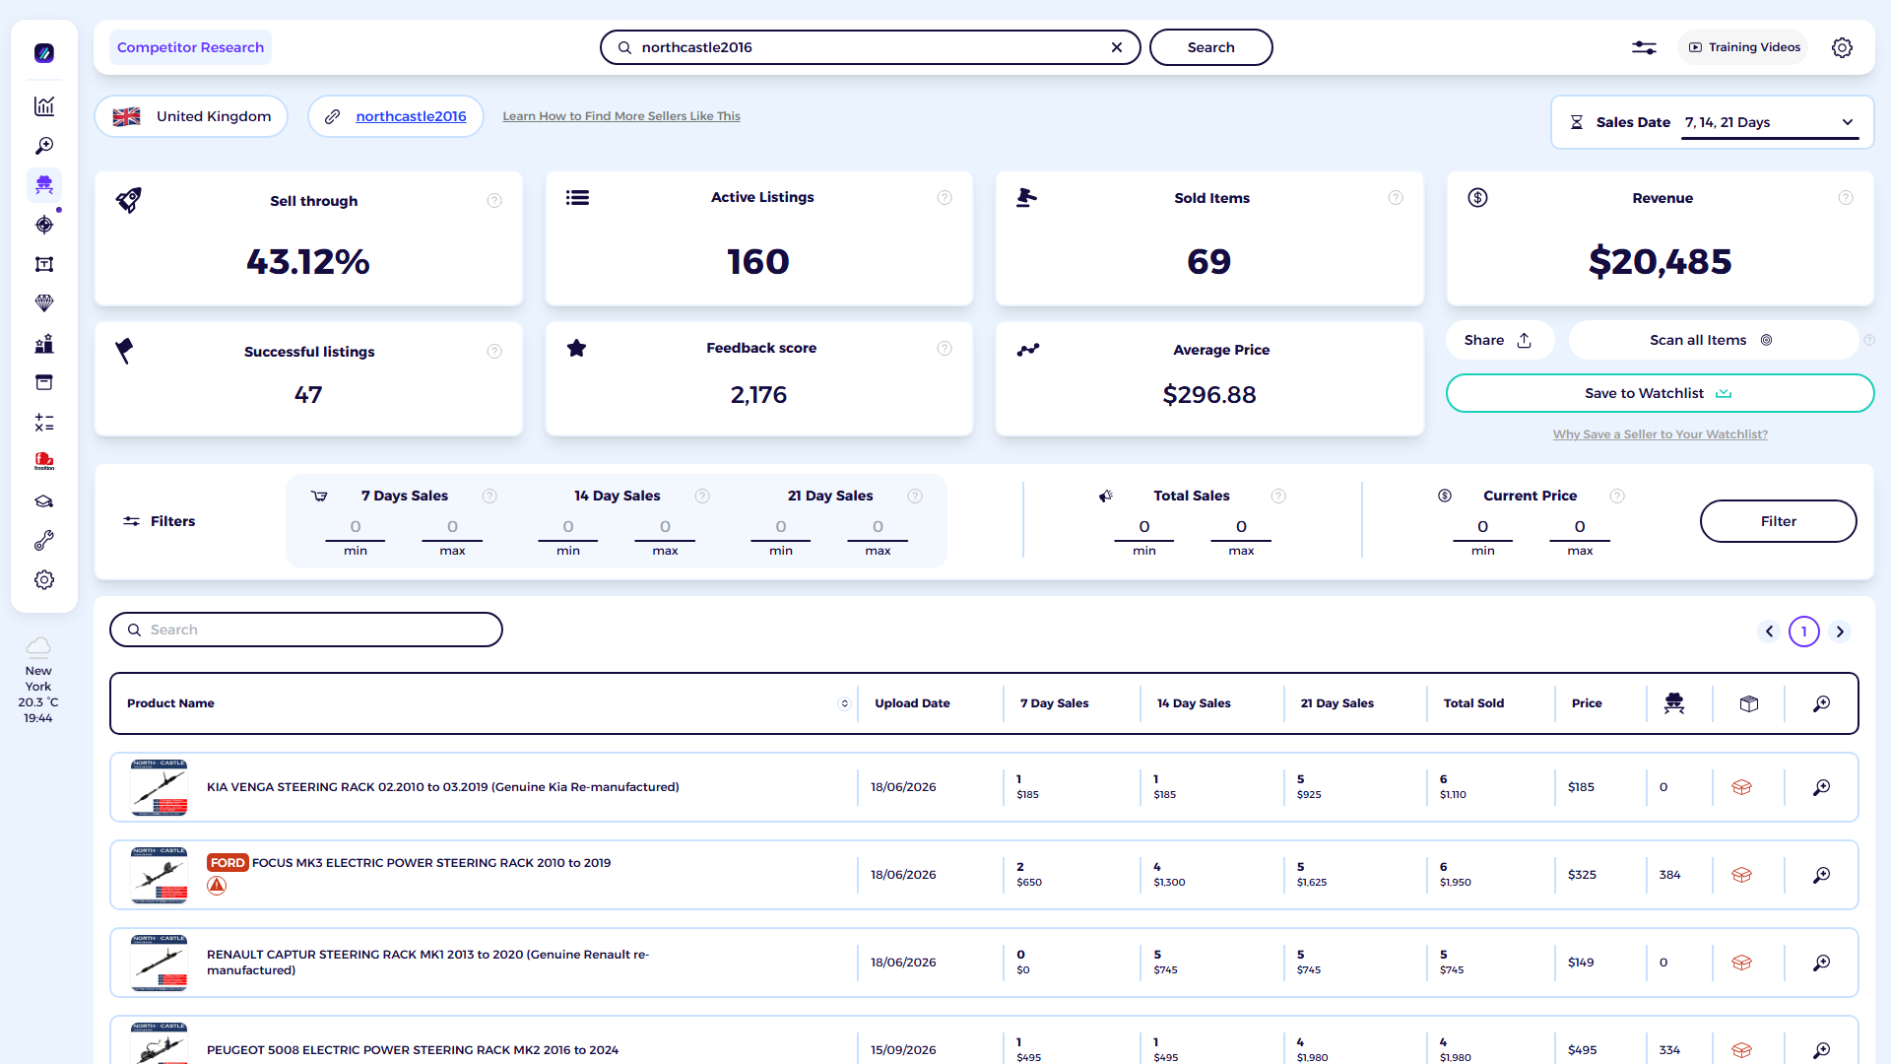Open filter sliders icon in top bar
This screenshot has height=1064, width=1891.
(x=1644, y=47)
